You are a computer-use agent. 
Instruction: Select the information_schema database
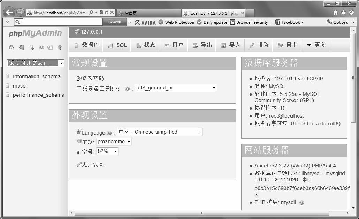tap(37, 76)
